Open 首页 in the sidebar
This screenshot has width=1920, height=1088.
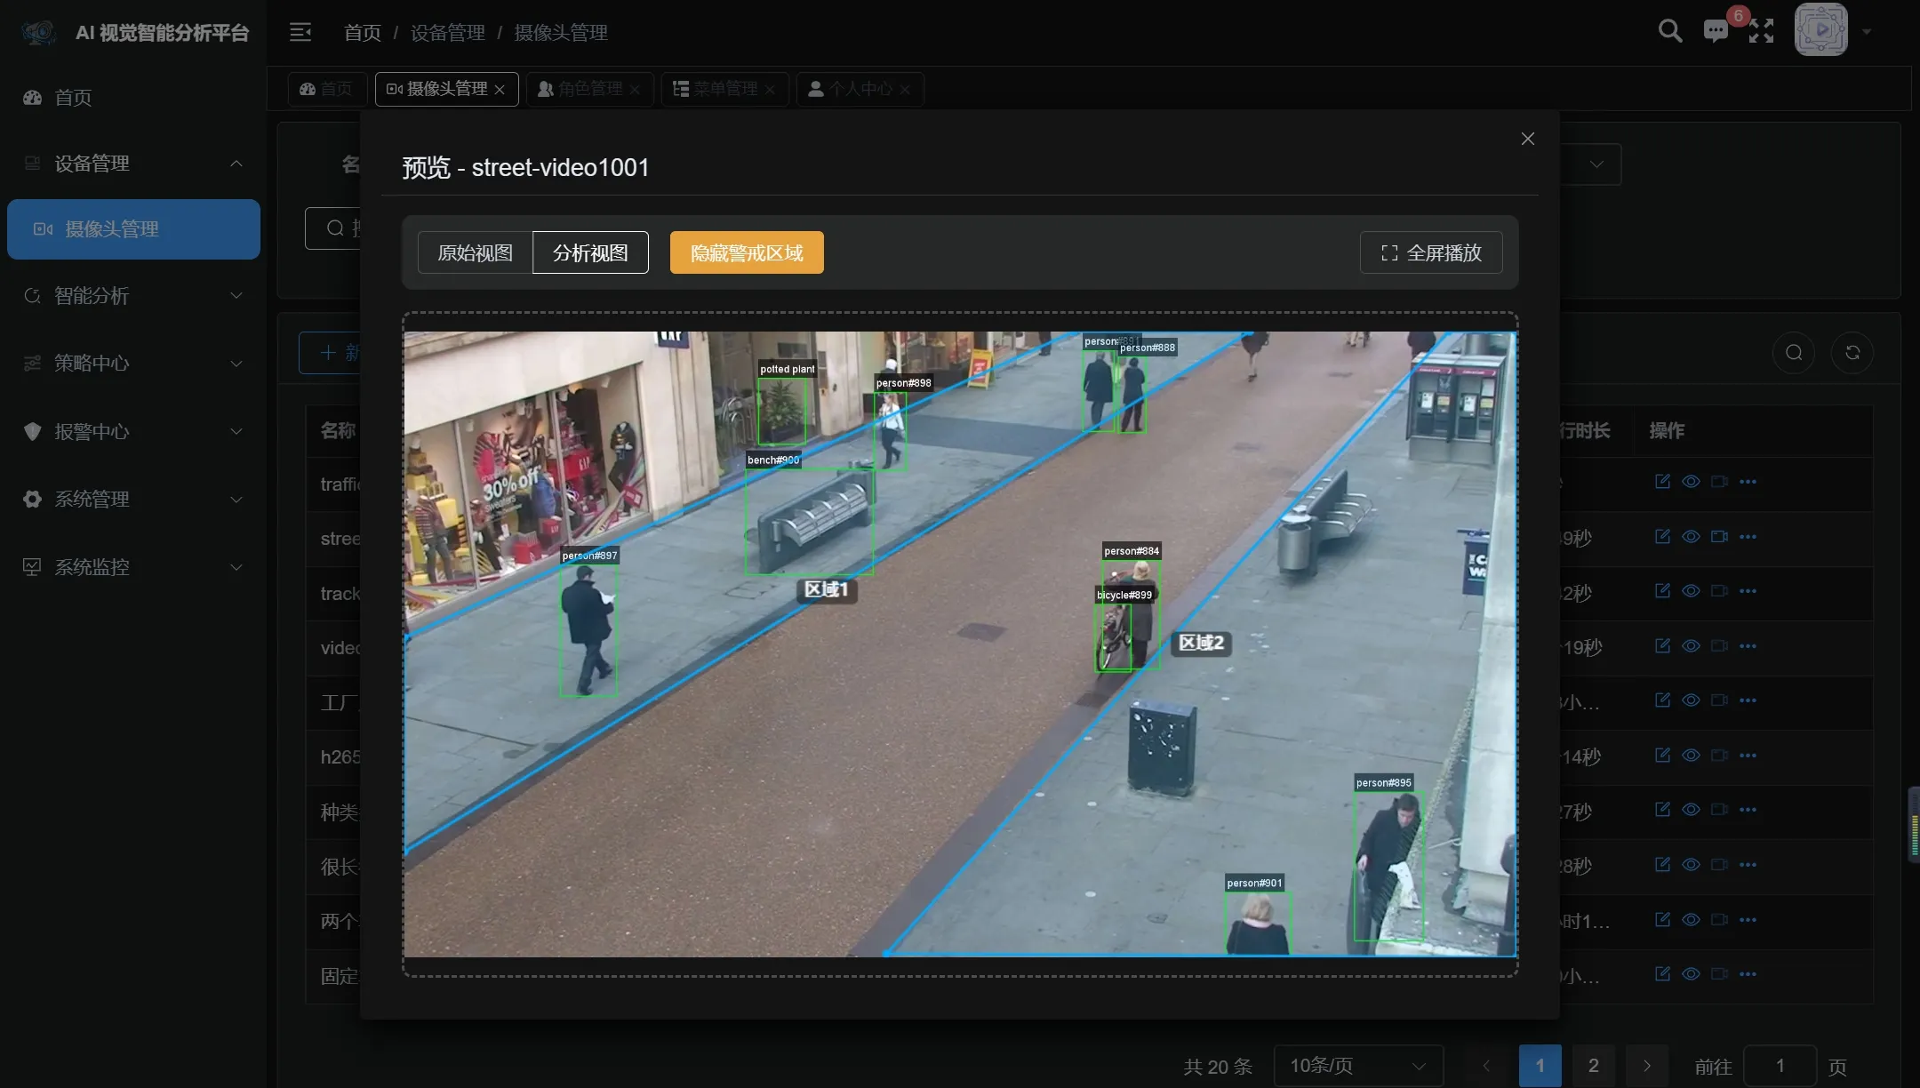(x=133, y=98)
